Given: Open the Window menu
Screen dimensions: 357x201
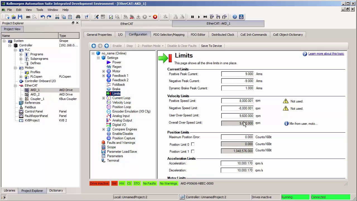Looking at the screenshot, I should point(53,10).
